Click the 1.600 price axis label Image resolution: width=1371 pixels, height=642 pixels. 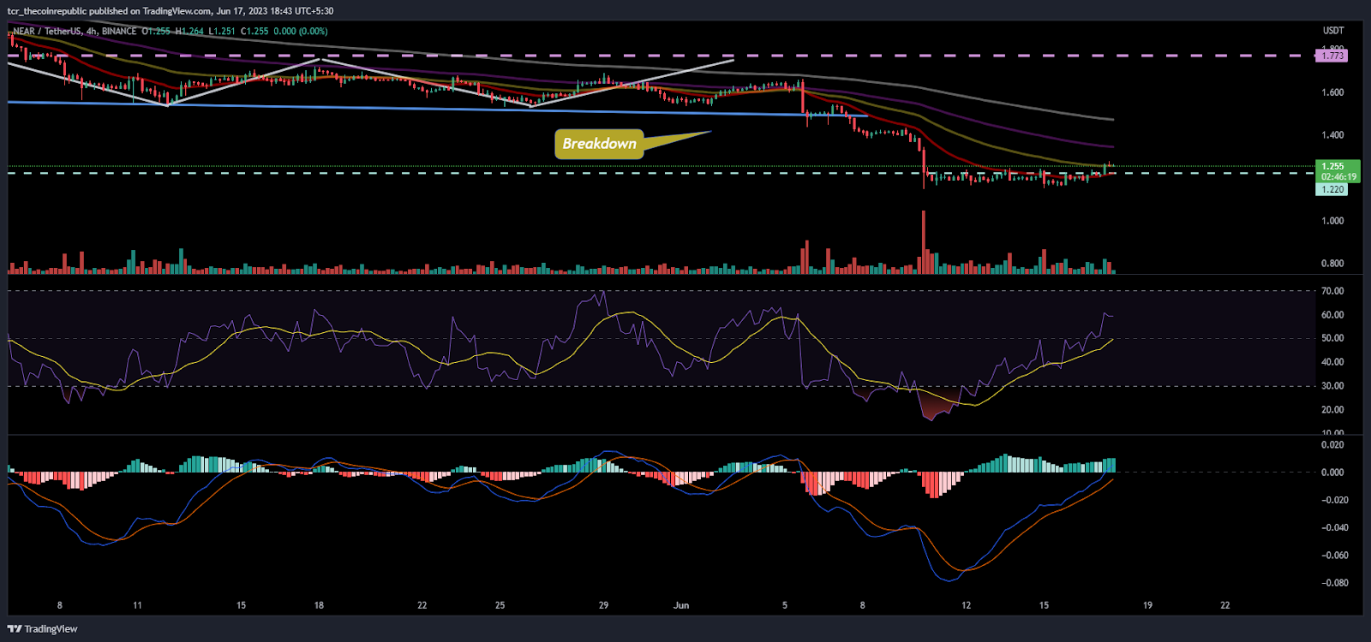pyautogui.click(x=1332, y=92)
